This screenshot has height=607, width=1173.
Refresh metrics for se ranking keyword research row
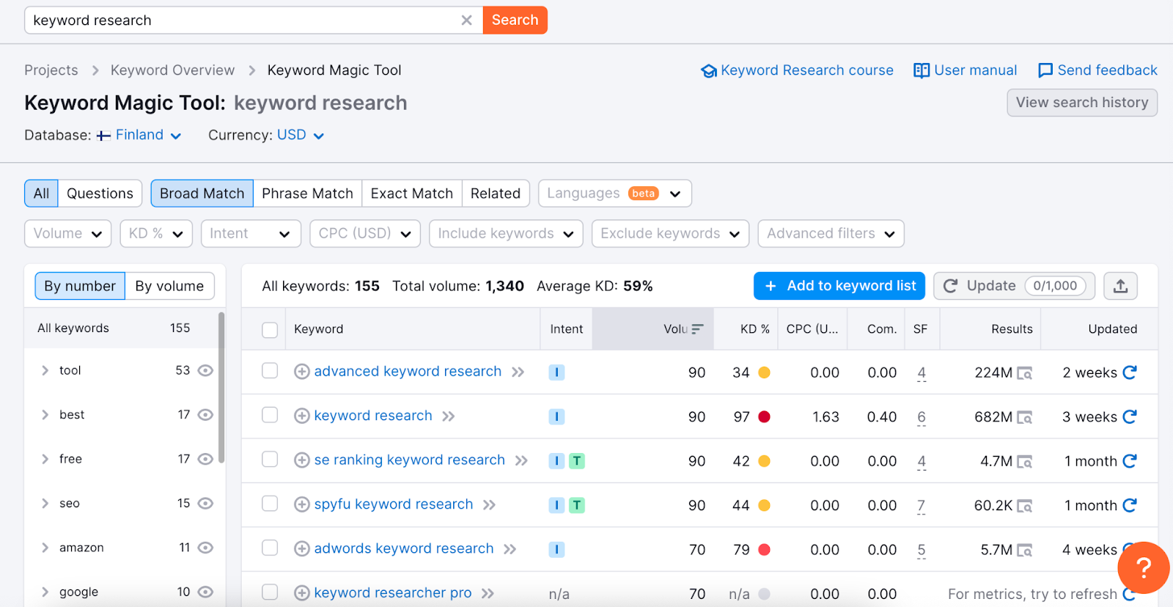pos(1129,461)
